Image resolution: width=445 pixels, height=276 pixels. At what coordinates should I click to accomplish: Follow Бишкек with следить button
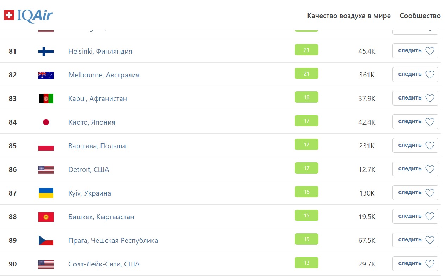[415, 216]
